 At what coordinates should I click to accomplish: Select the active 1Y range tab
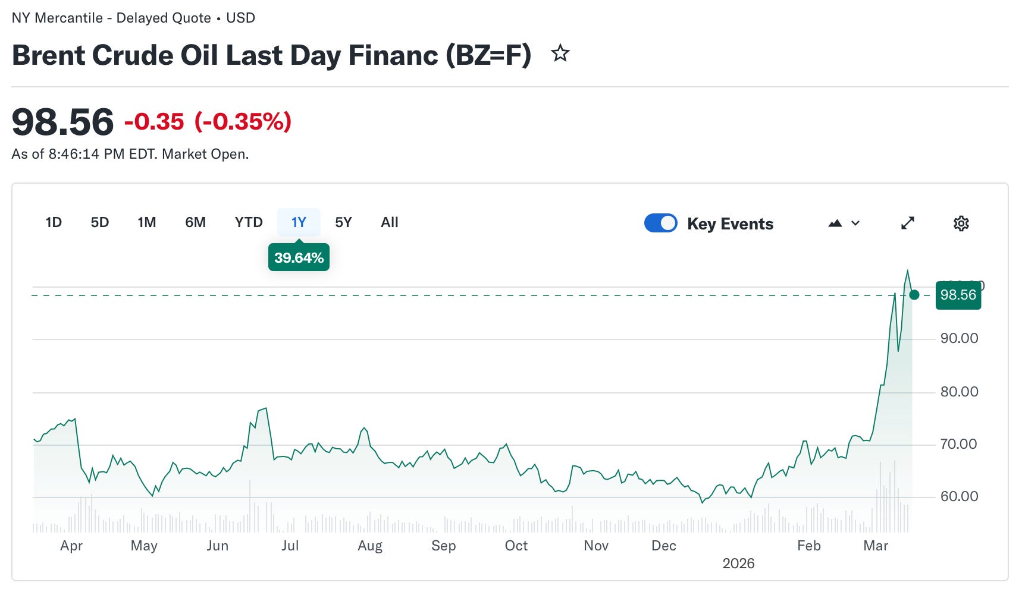[299, 222]
